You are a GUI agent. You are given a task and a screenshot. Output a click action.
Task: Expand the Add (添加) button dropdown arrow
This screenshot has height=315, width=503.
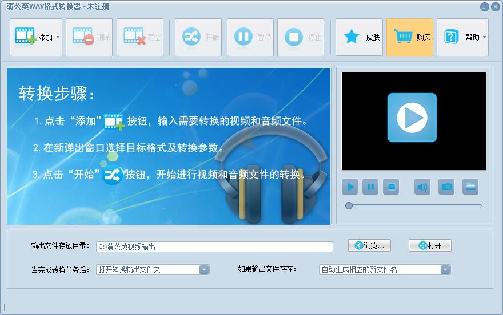[58, 38]
